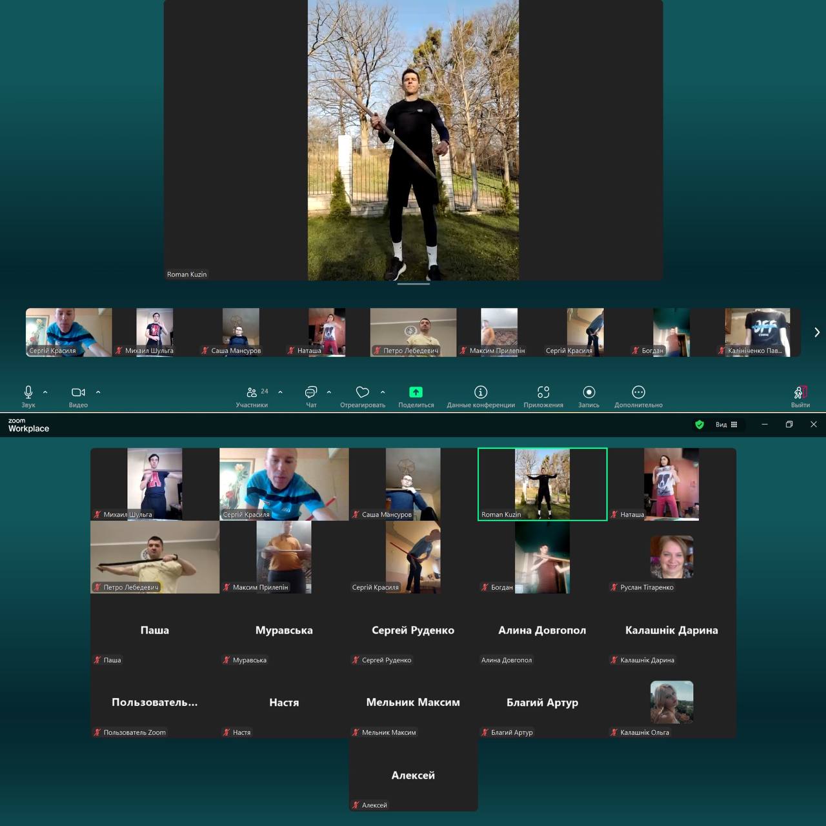The height and width of the screenshot is (826, 826).
Task: Click the green encryption shield icon
Action: tap(700, 425)
